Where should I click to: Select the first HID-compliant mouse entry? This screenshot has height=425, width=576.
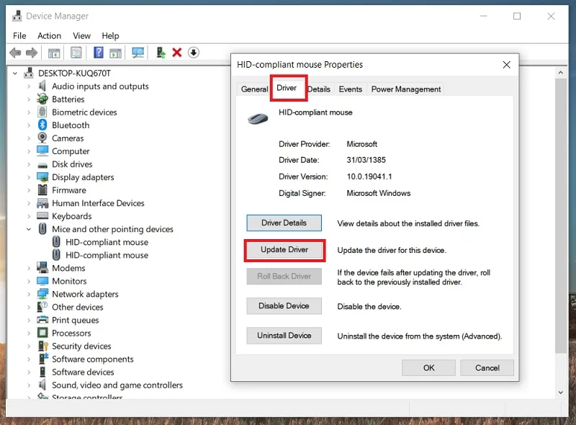coord(107,242)
